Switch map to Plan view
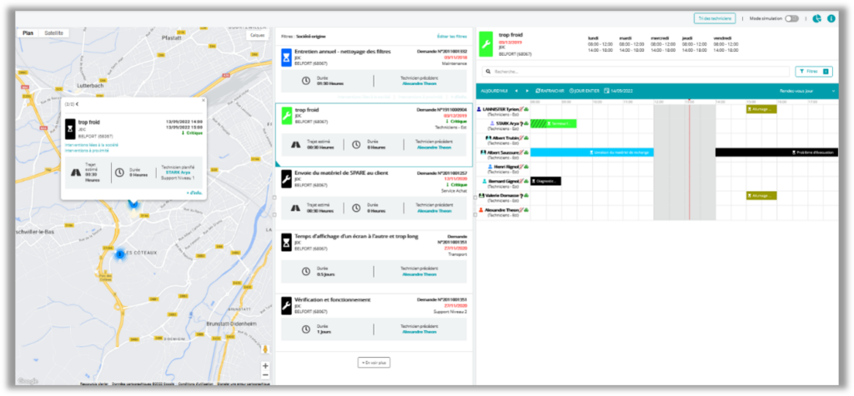The image size is (854, 396). pos(28,32)
